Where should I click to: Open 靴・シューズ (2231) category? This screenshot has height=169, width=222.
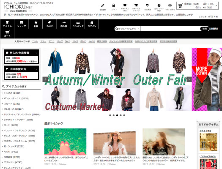(x=14, y=146)
